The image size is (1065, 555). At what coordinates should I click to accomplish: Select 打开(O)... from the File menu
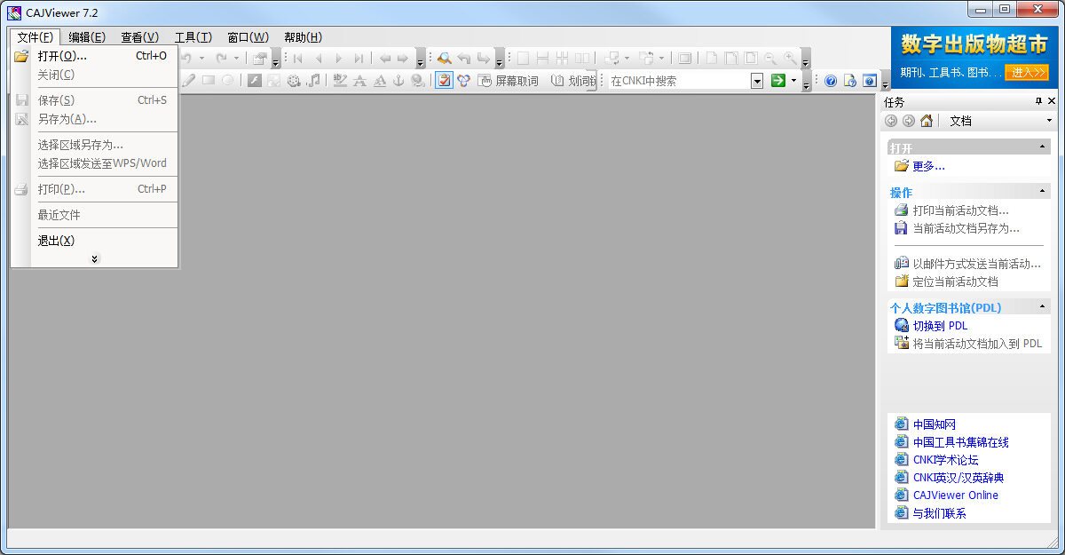click(x=62, y=56)
